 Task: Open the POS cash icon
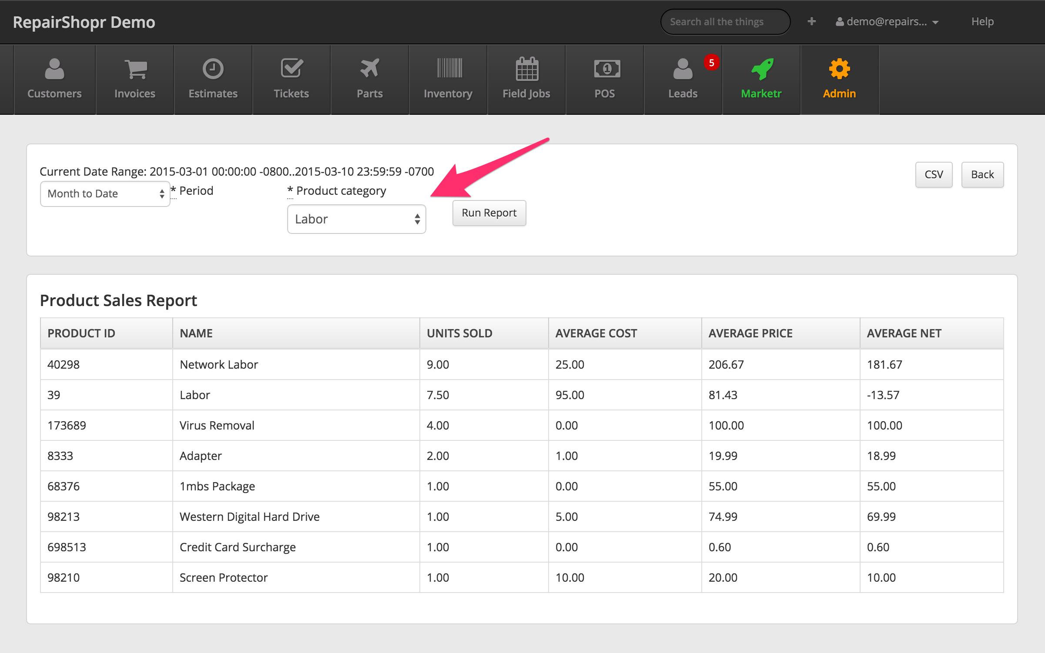click(x=606, y=69)
